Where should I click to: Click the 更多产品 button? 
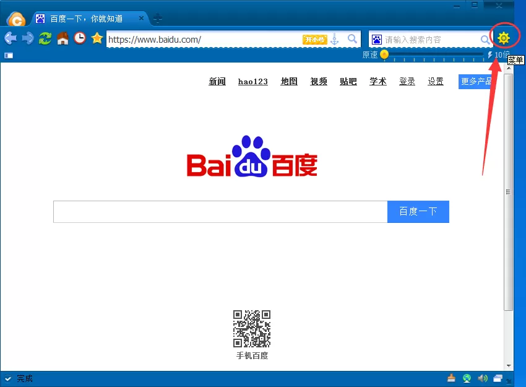475,82
